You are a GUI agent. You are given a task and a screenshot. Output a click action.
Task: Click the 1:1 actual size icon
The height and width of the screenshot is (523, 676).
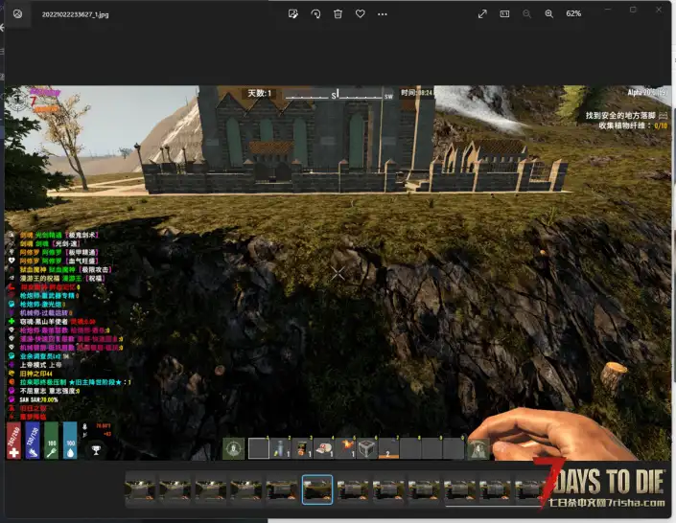coord(504,14)
